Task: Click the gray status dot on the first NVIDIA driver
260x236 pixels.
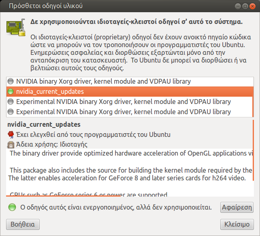Action: (11, 81)
